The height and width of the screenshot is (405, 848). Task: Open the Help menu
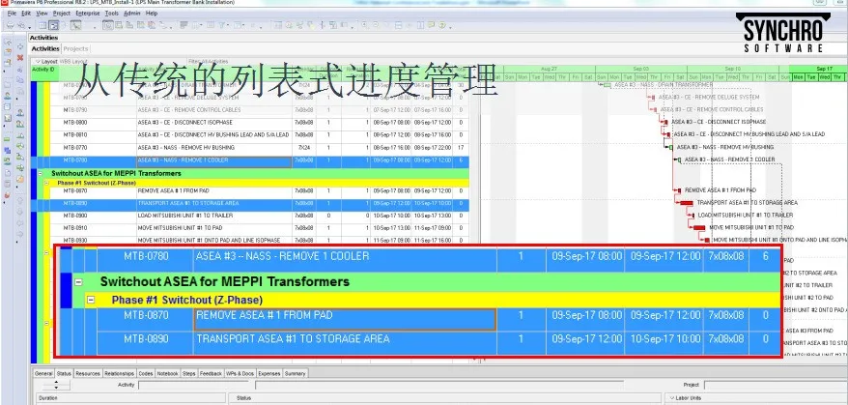coord(152,13)
